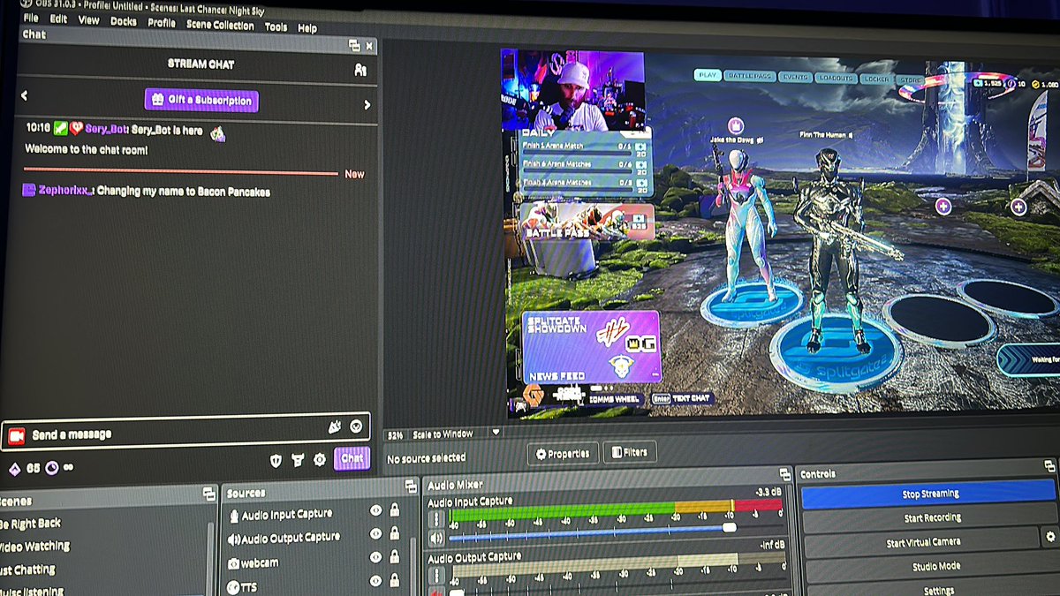Click the TTS source icon in Sources

pos(233,586)
